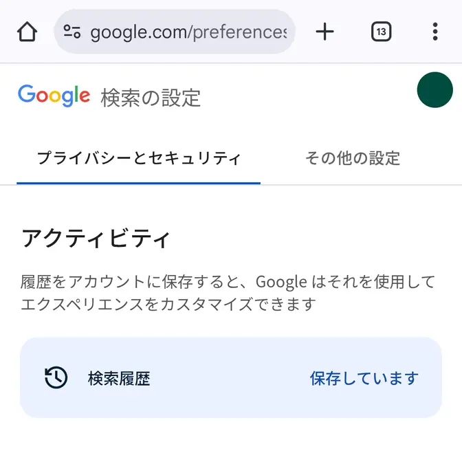Click the 保存しています status link
The height and width of the screenshot is (462, 462).
(x=364, y=378)
